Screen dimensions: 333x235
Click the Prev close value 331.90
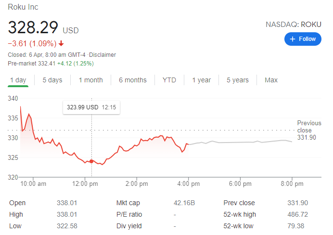coord(298,203)
